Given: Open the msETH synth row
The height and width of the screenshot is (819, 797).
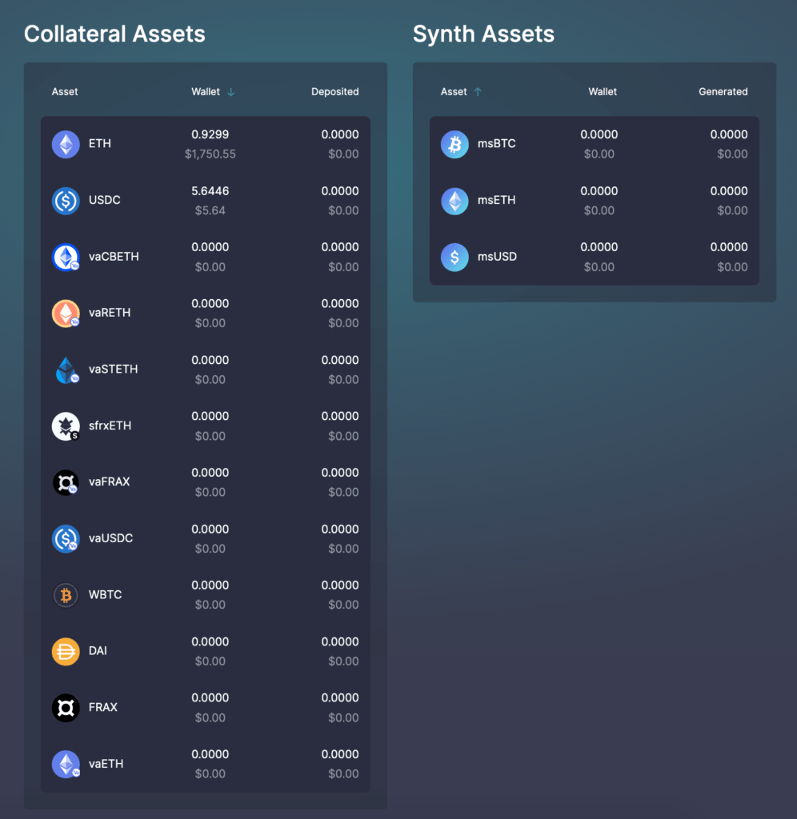Looking at the screenshot, I should point(595,201).
